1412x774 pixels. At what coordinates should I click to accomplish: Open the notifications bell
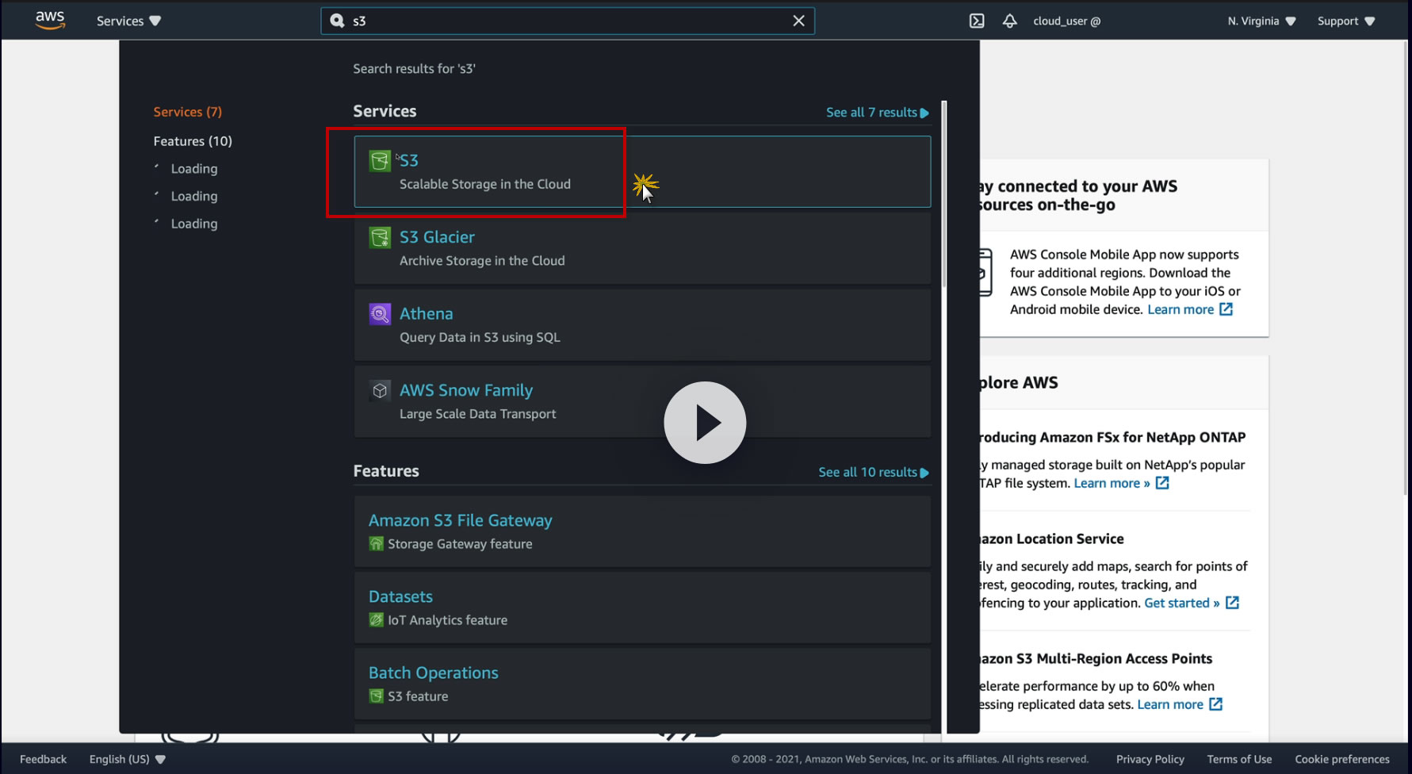pos(1009,21)
